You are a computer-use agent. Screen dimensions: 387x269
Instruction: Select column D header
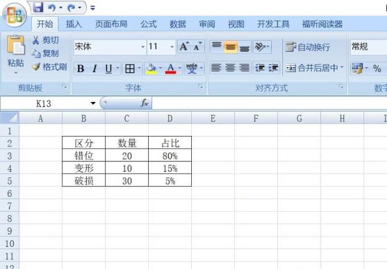click(x=170, y=118)
